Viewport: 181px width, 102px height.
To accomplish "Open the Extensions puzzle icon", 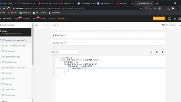I will click(173, 8).
